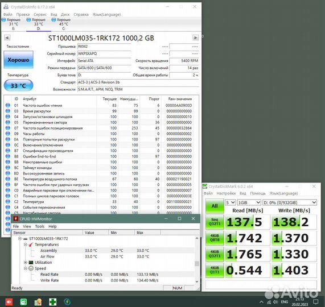The image size is (325, 307).
Task: Open test size dropdown showing 1GiB
Action: pos(249,202)
